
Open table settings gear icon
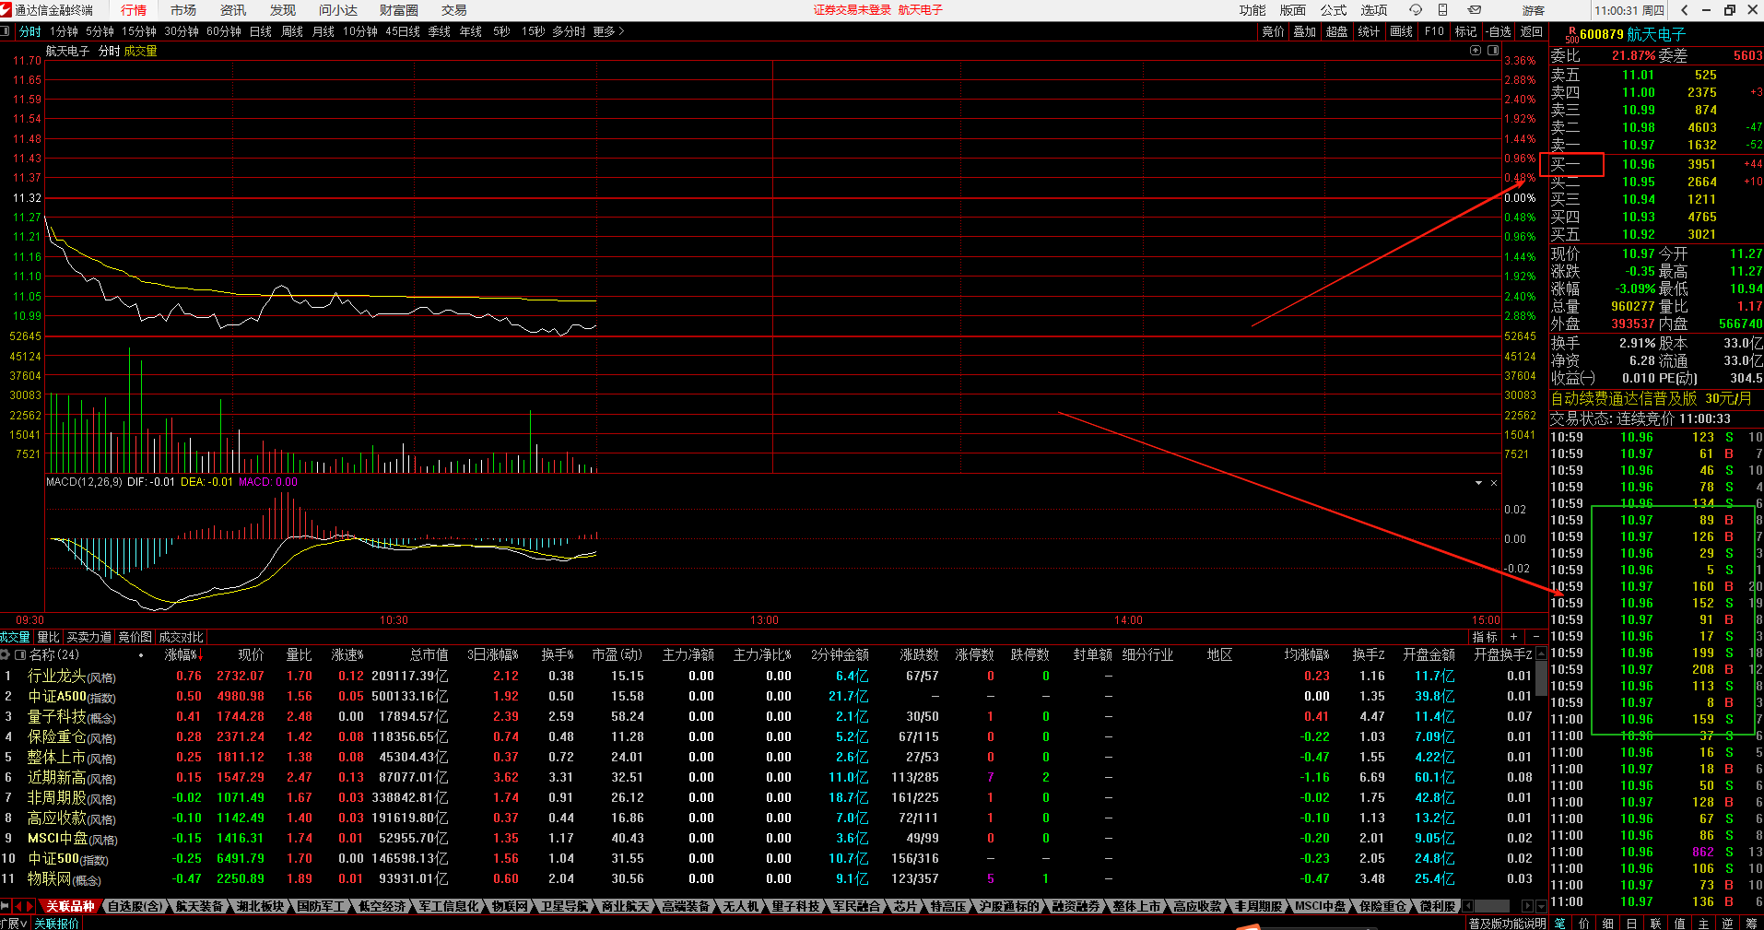6,654
